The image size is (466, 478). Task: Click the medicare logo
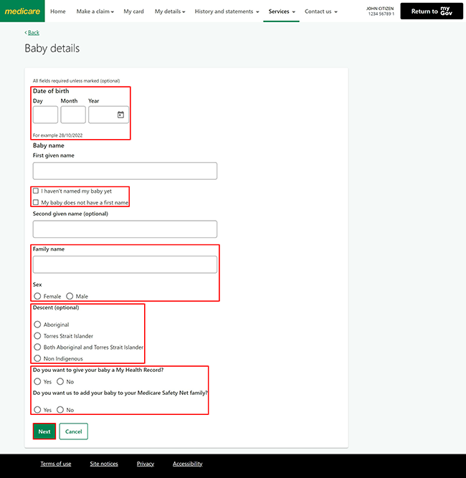[22, 11]
